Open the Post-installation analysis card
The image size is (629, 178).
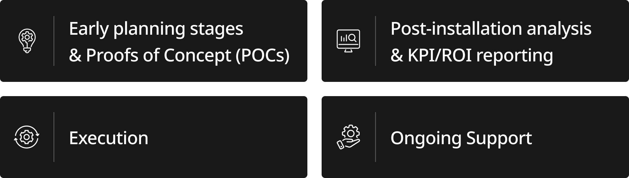tap(475, 41)
